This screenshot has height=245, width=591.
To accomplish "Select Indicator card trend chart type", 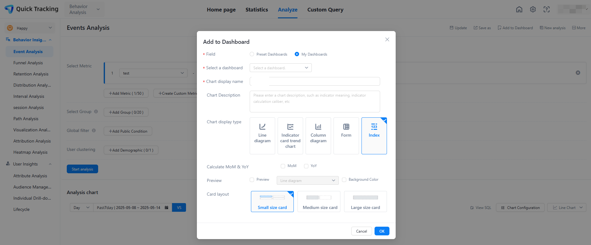I will pos(290,136).
